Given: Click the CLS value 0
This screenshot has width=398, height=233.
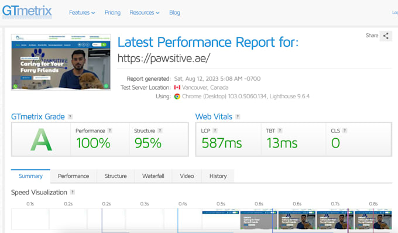Looking at the screenshot, I should pyautogui.click(x=335, y=143).
